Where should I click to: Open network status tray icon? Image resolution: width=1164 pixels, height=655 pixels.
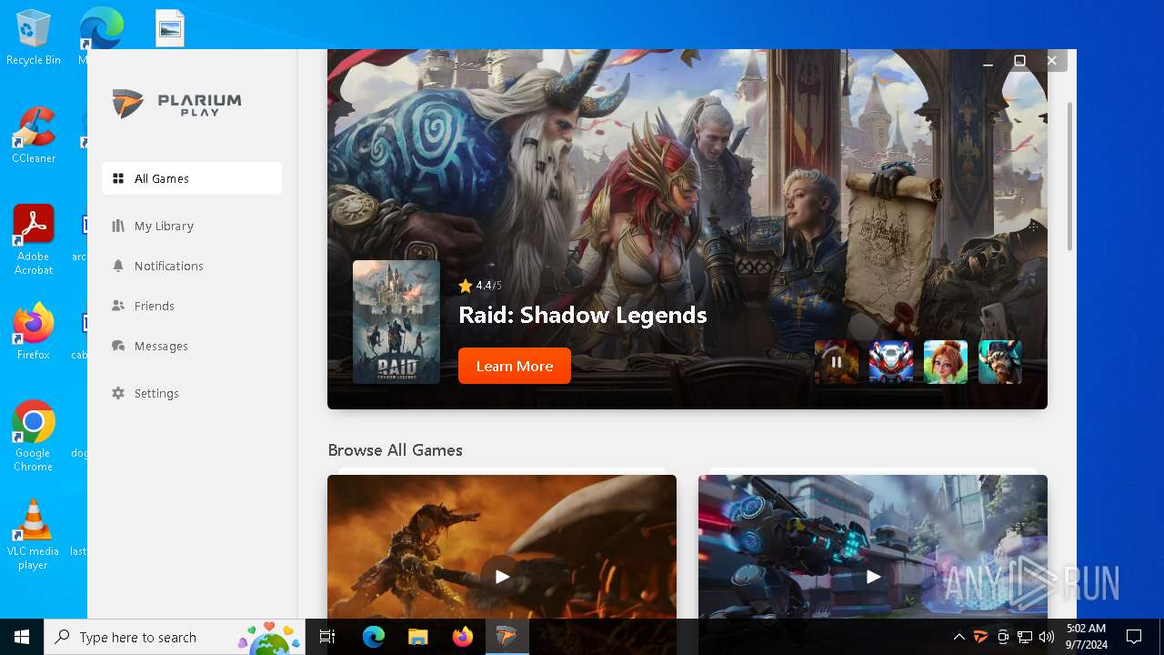pos(1025,637)
